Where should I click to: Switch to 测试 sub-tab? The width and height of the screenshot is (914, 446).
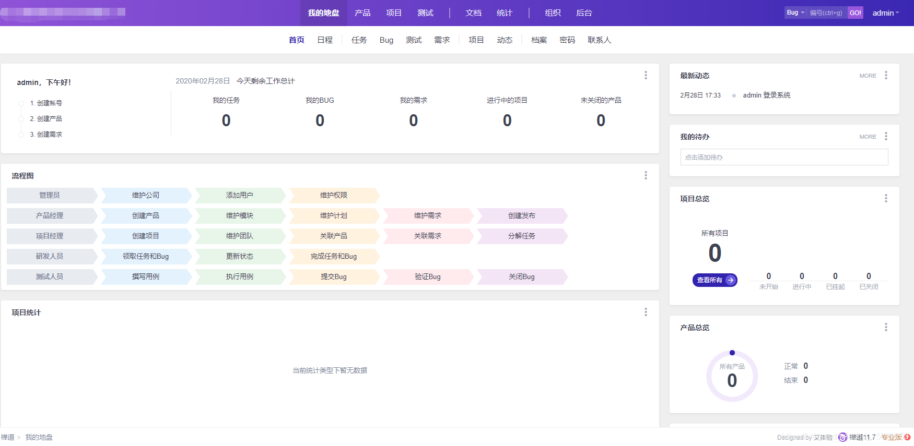coord(414,40)
